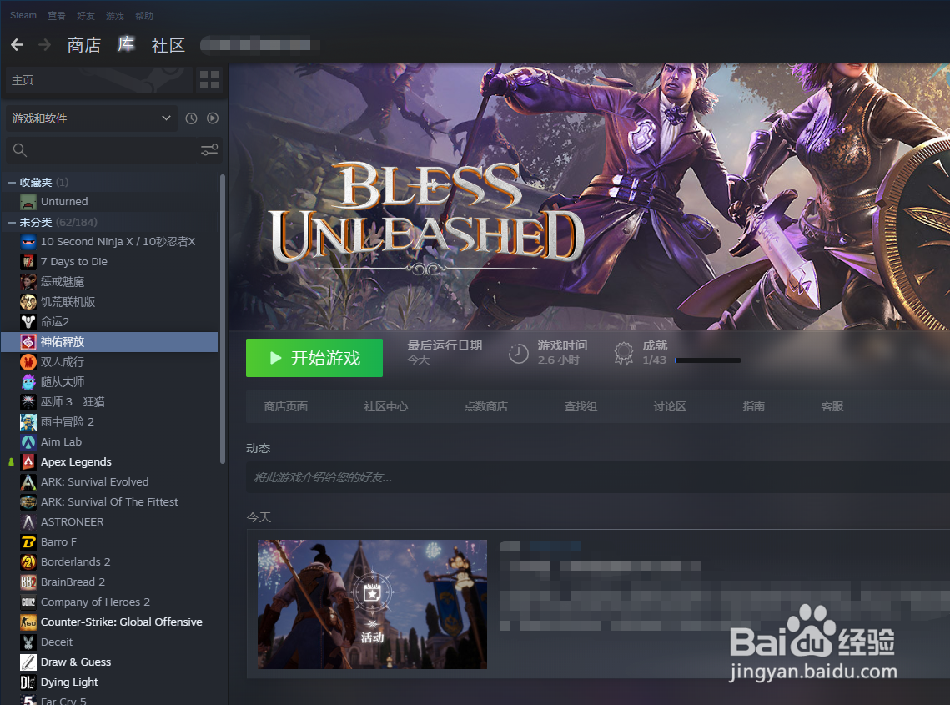
Task: Open the 好友 menu
Action: (85, 16)
